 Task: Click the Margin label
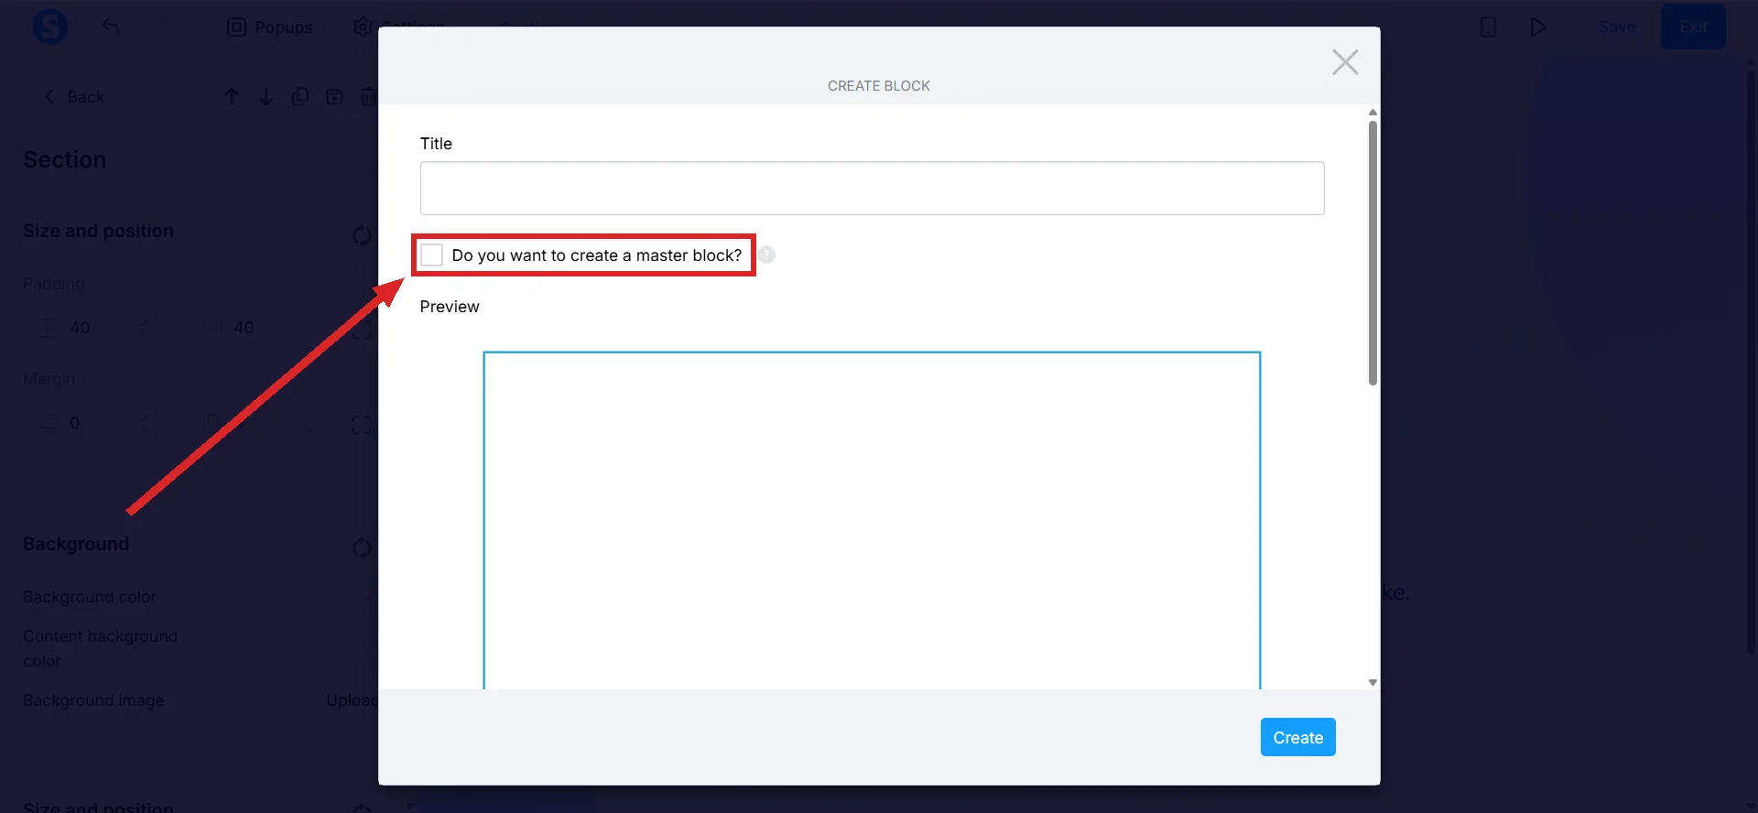pos(49,379)
